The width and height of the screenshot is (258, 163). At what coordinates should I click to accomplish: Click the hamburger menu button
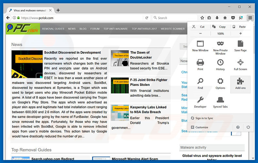(250, 18)
